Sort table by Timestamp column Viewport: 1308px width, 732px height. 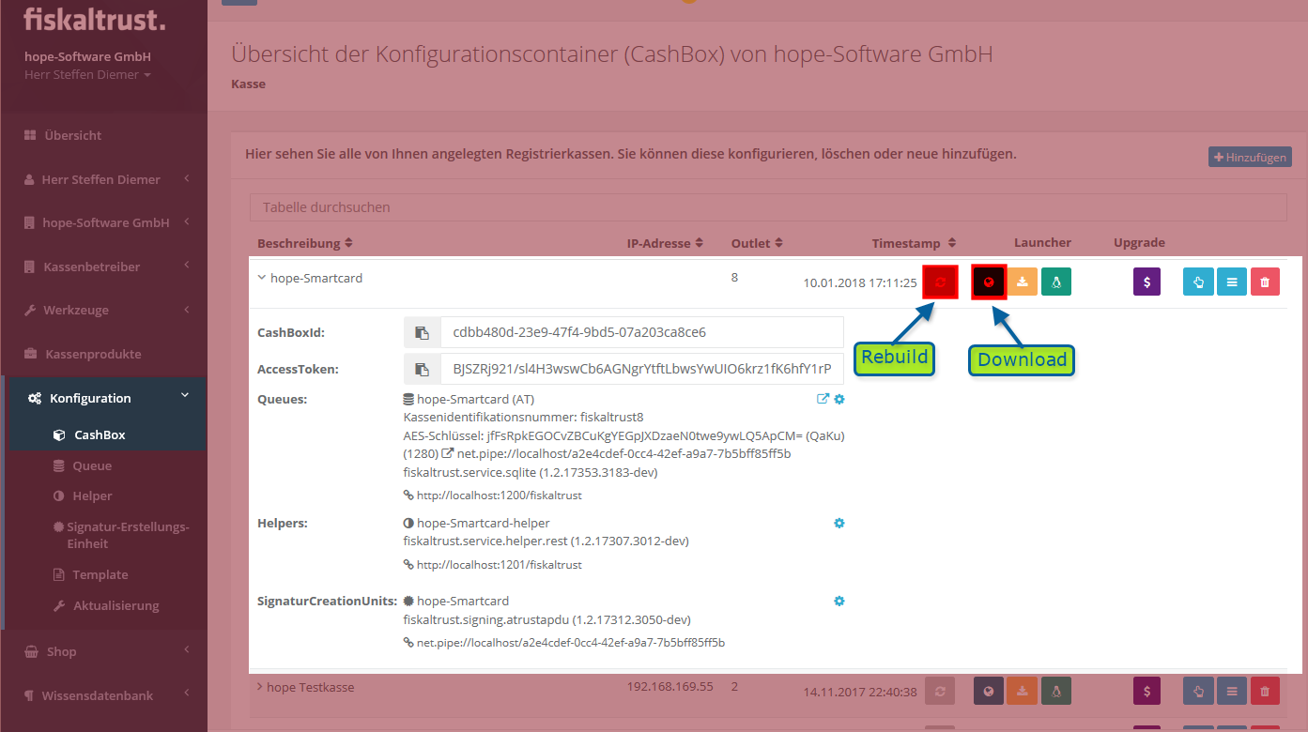[913, 243]
